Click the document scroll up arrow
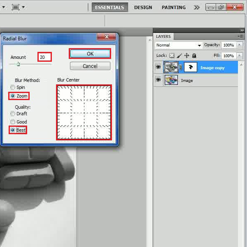The height and width of the screenshot is (247, 247). point(150,40)
